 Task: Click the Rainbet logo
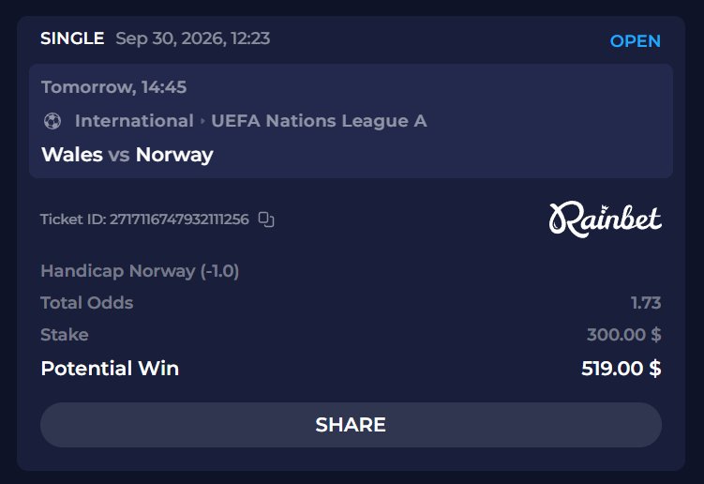[x=605, y=219]
